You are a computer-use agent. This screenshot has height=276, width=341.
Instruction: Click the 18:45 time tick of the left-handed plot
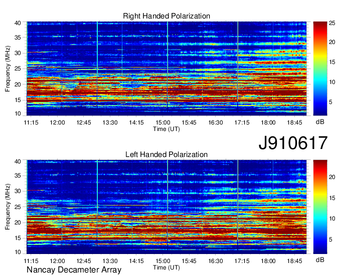[x=294, y=261]
